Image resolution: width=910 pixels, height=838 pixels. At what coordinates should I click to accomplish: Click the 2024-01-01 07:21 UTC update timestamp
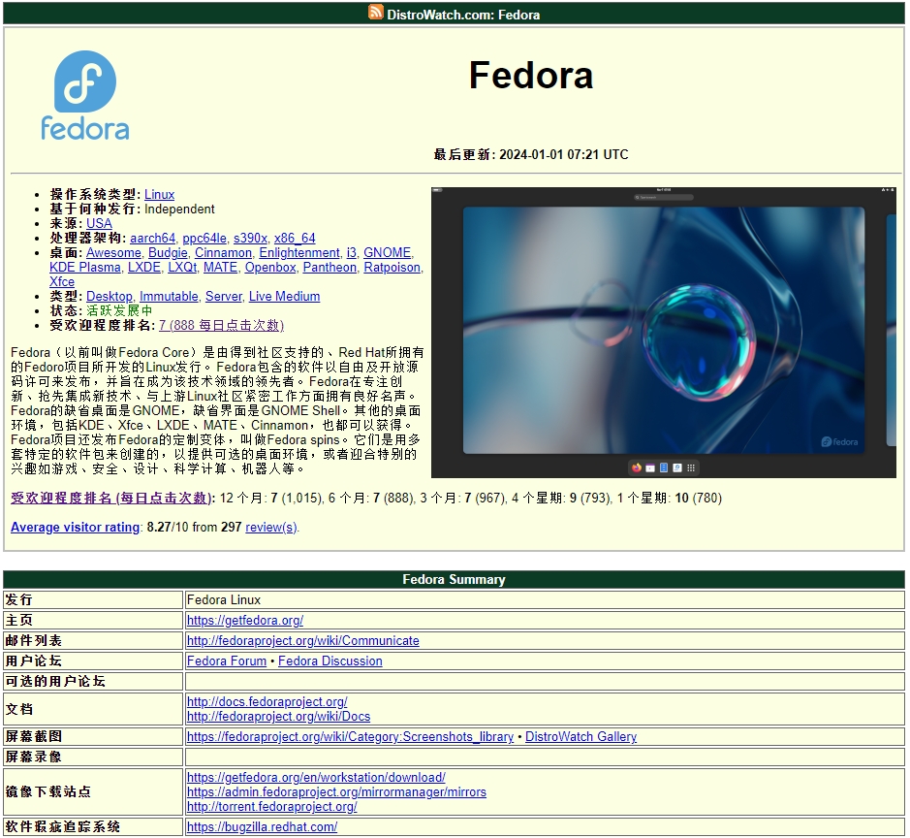click(x=563, y=154)
